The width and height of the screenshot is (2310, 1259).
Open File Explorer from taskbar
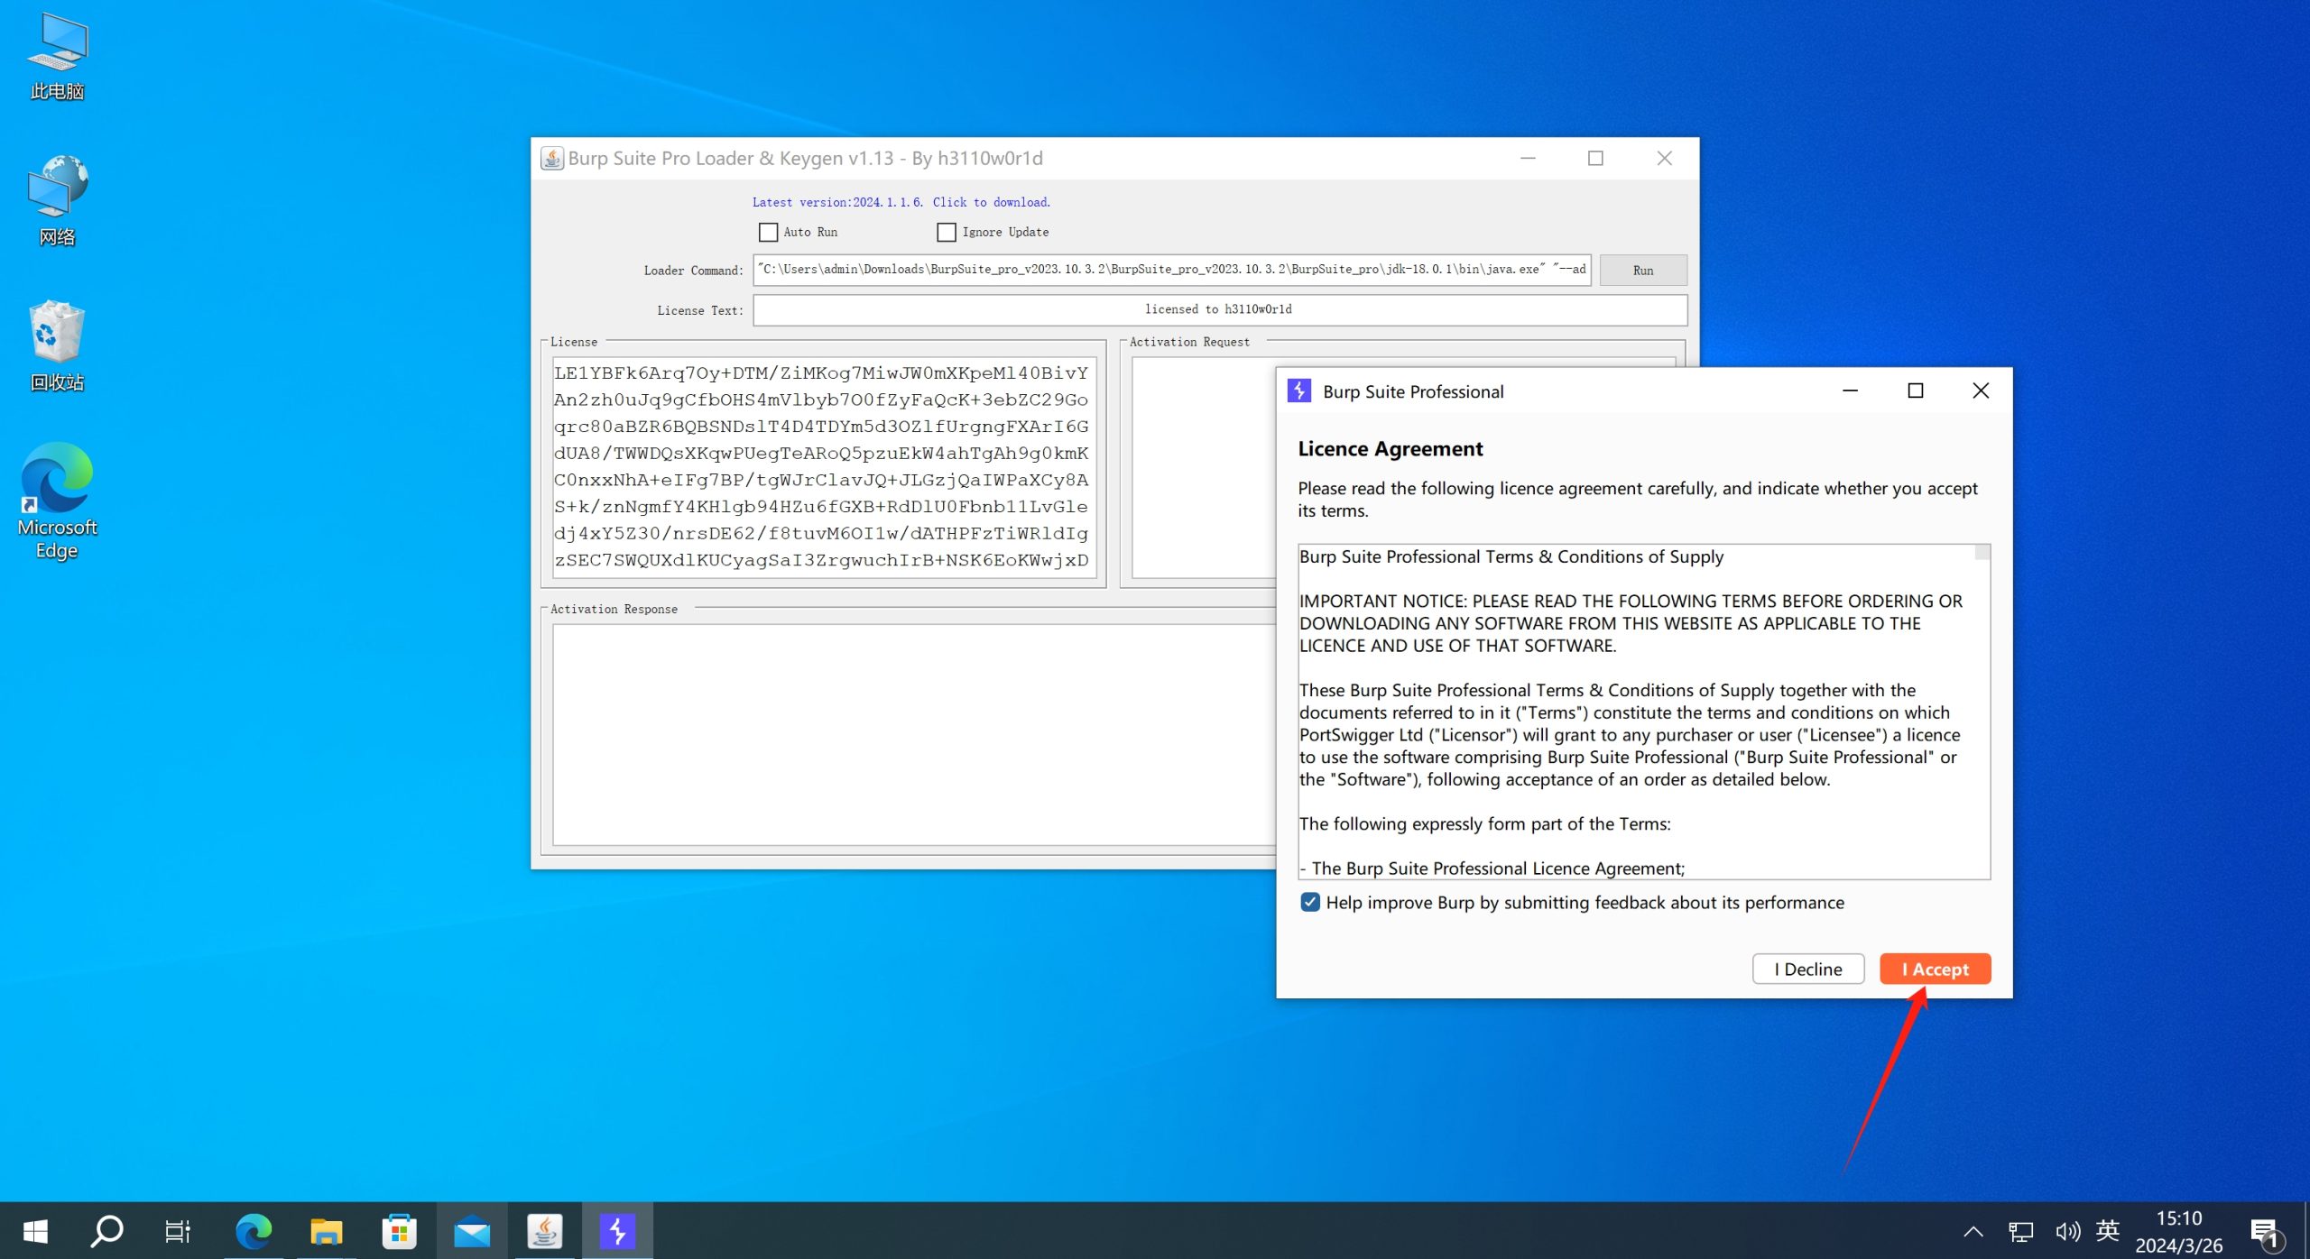[x=326, y=1231]
